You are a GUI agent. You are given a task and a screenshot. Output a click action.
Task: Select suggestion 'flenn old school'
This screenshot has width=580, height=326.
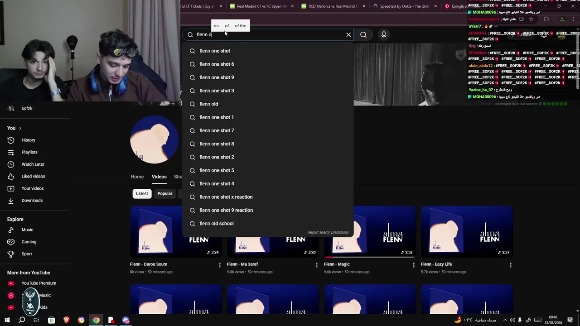[x=268, y=224]
